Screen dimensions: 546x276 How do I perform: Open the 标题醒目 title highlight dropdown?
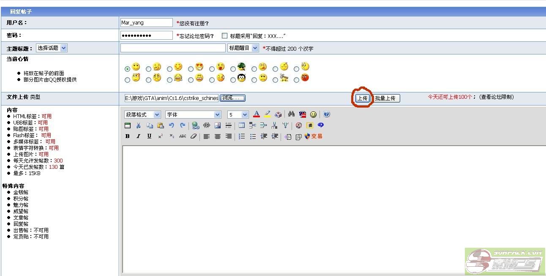[243, 48]
